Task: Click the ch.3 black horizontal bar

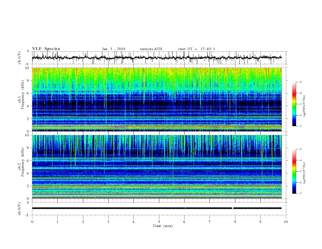Action: (x=157, y=208)
